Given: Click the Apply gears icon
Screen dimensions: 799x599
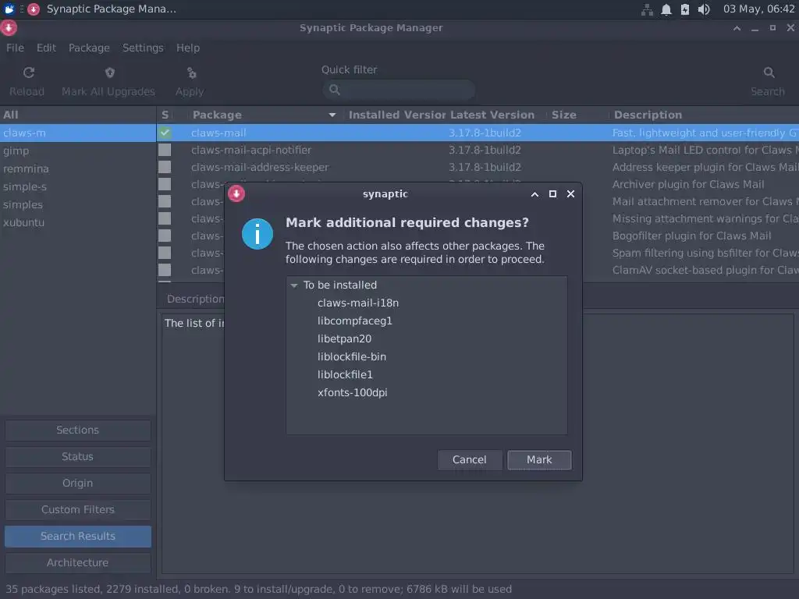Looking at the screenshot, I should click(192, 73).
